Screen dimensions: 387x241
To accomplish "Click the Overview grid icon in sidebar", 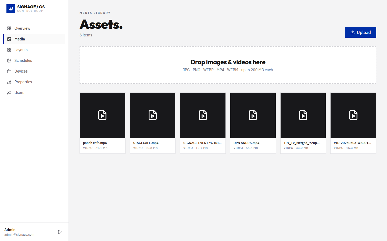I will [x=9, y=28].
